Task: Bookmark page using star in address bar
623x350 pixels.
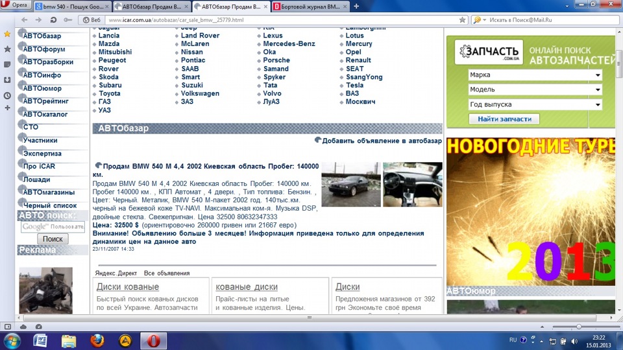Action: pos(462,20)
